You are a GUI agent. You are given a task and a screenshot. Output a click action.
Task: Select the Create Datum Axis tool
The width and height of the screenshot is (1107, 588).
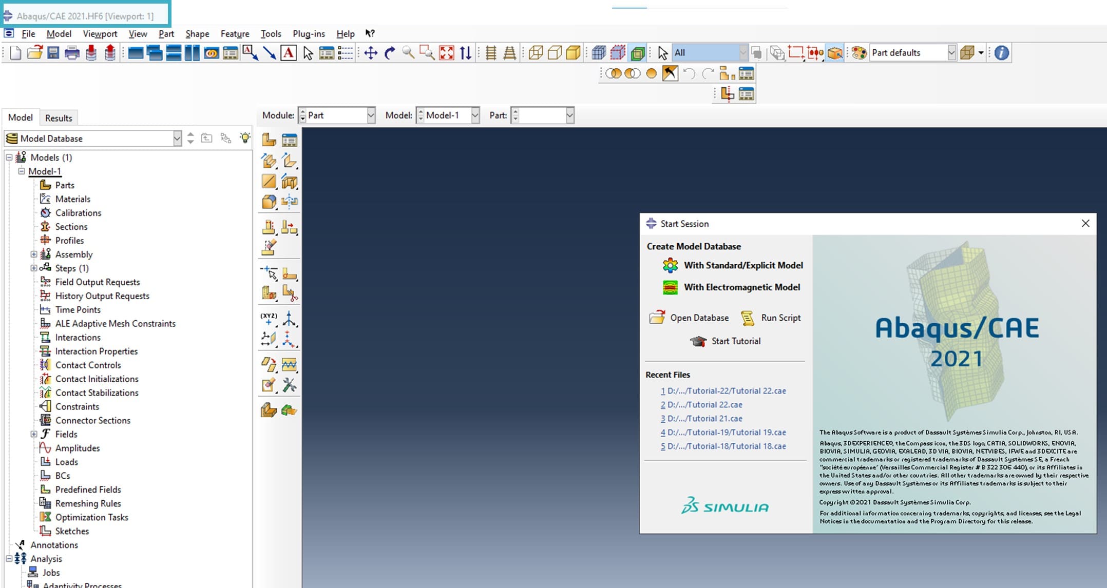(290, 319)
